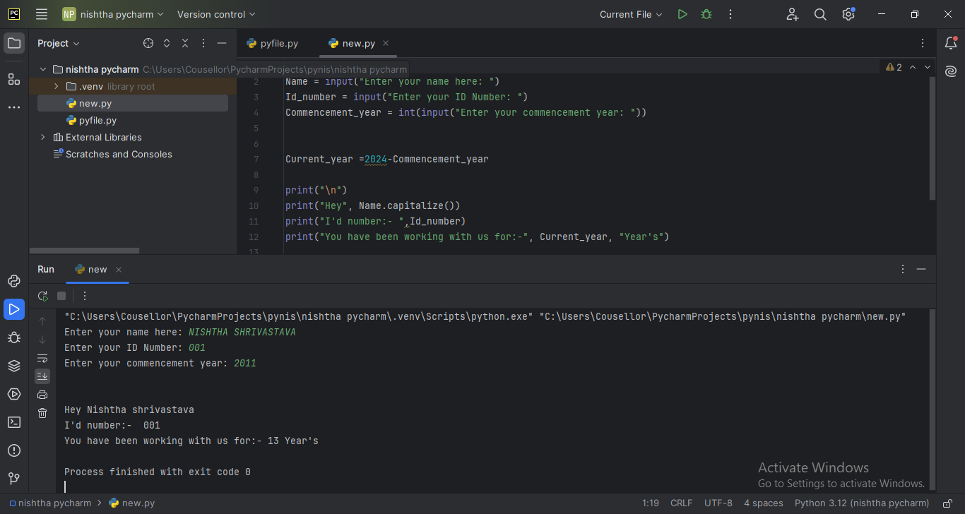Open the Services layers tool window
The image size is (965, 514).
point(14,366)
